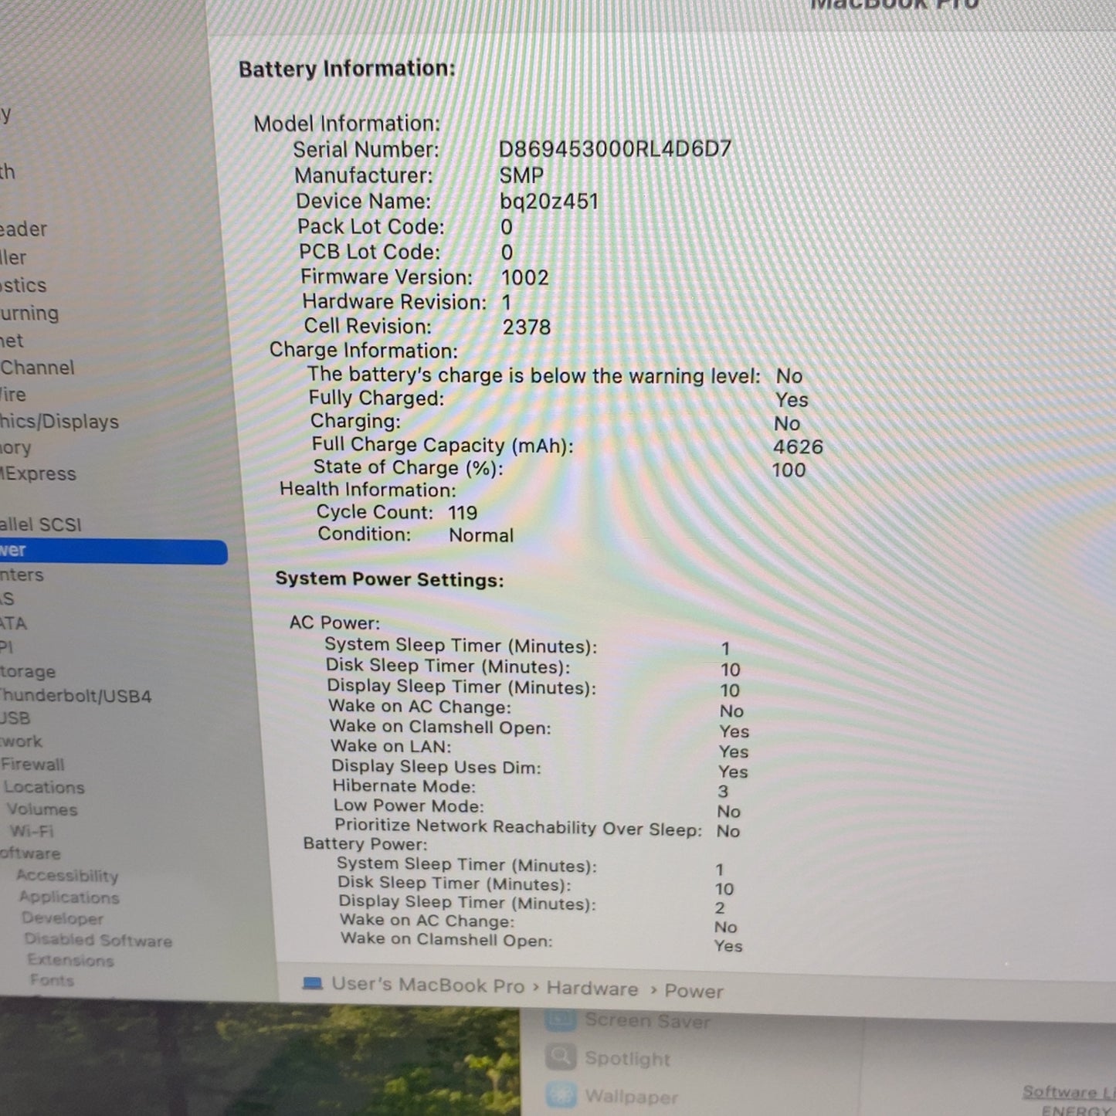Select Graphics/Displays in the sidebar
This screenshot has width=1116, height=1116.
59,422
